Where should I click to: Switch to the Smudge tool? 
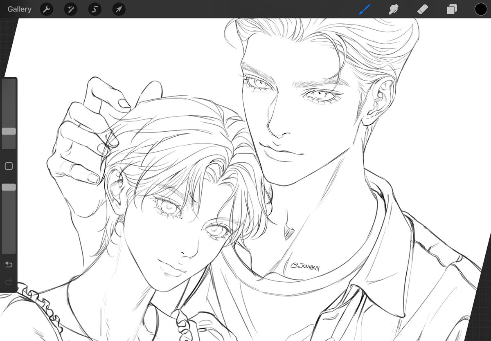pyautogui.click(x=393, y=9)
